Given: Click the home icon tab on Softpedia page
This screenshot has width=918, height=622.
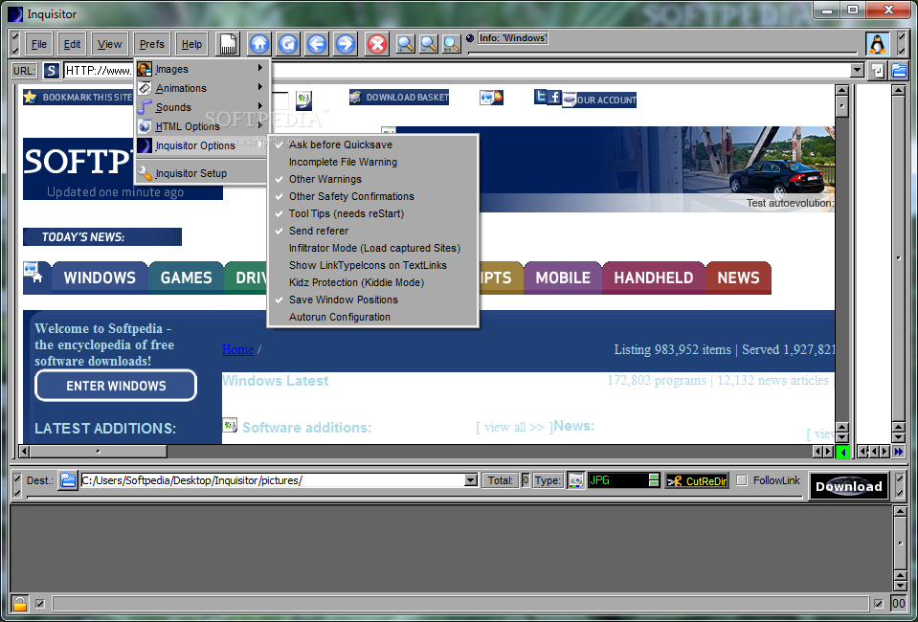Looking at the screenshot, I should point(37,278).
